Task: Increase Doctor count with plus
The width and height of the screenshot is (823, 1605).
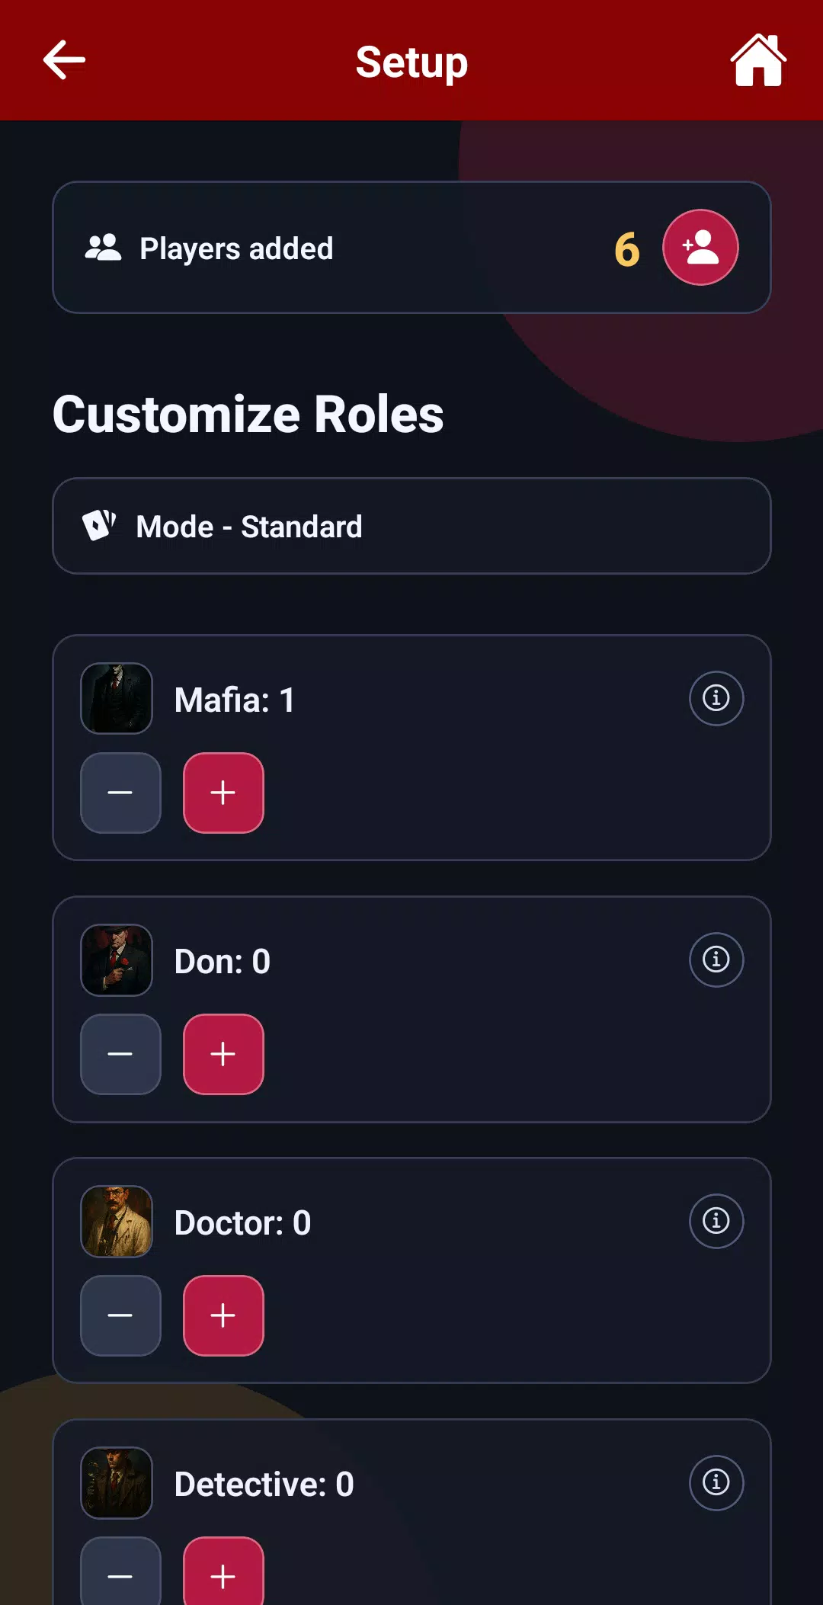Action: click(223, 1315)
